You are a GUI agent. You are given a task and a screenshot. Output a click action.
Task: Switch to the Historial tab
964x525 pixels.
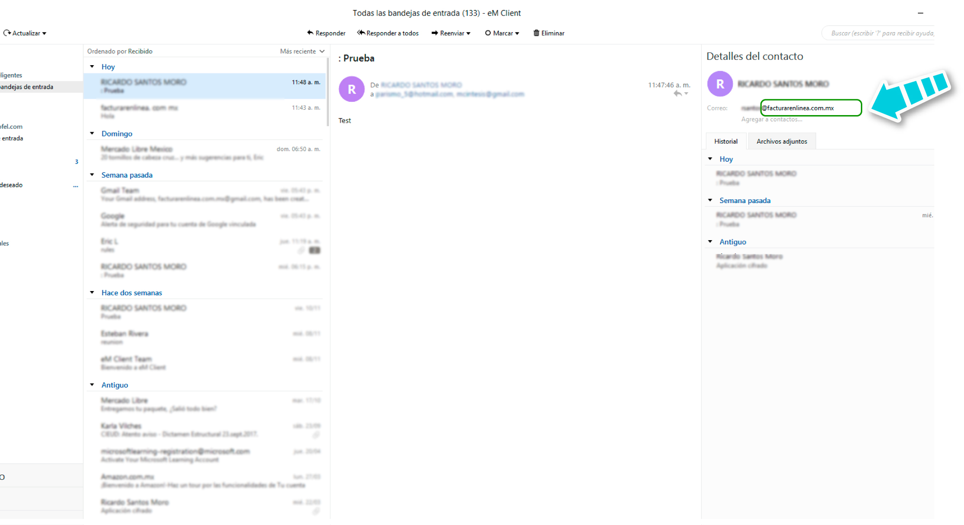tap(726, 141)
